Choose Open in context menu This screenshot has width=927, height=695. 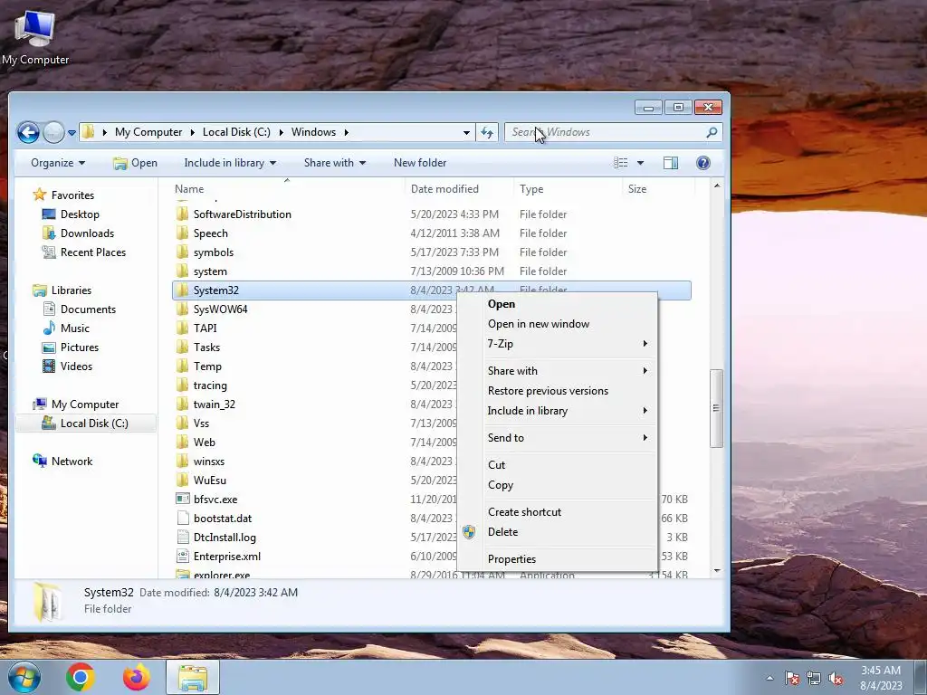[x=557, y=304]
